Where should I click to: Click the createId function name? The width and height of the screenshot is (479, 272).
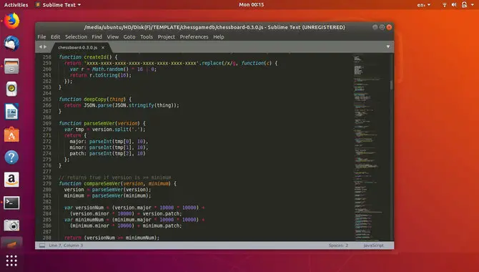(x=95, y=57)
